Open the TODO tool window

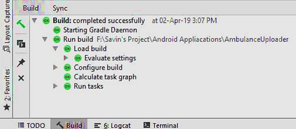pos(32,125)
